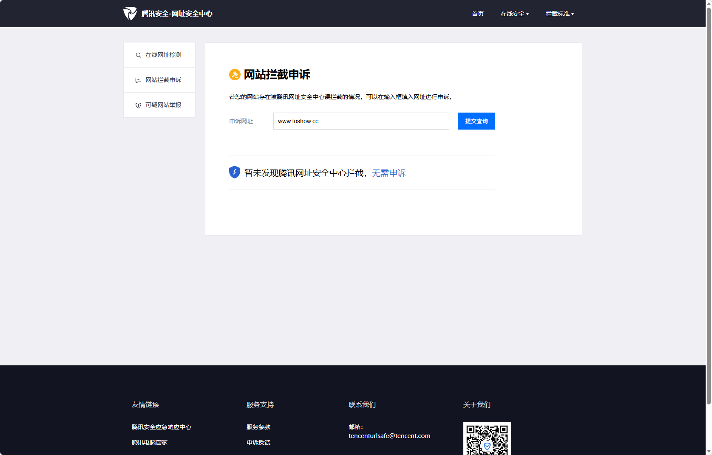Click the 提交查询 button

(x=477, y=121)
